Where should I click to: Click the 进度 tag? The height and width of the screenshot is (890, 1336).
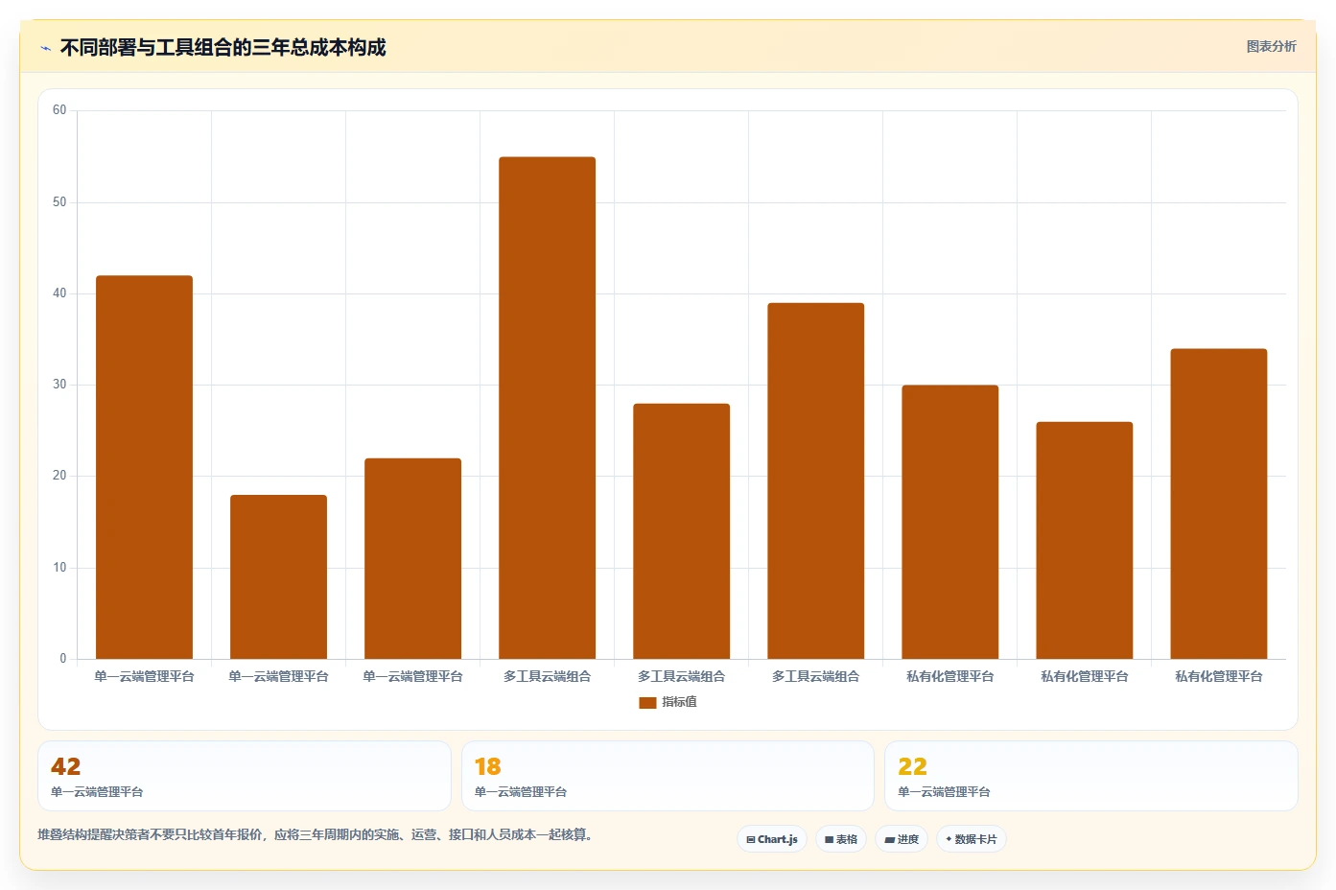tap(902, 839)
